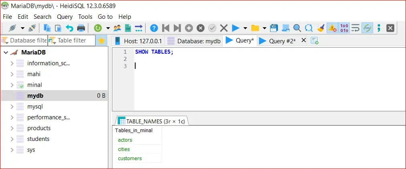
Task: Click the Paste clipboard icon
Action: (58, 28)
